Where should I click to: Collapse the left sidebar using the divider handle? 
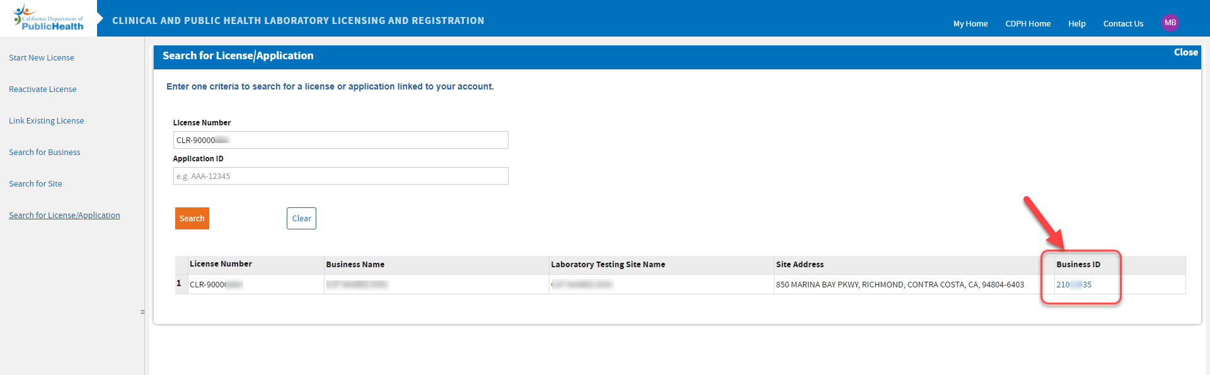tap(142, 311)
